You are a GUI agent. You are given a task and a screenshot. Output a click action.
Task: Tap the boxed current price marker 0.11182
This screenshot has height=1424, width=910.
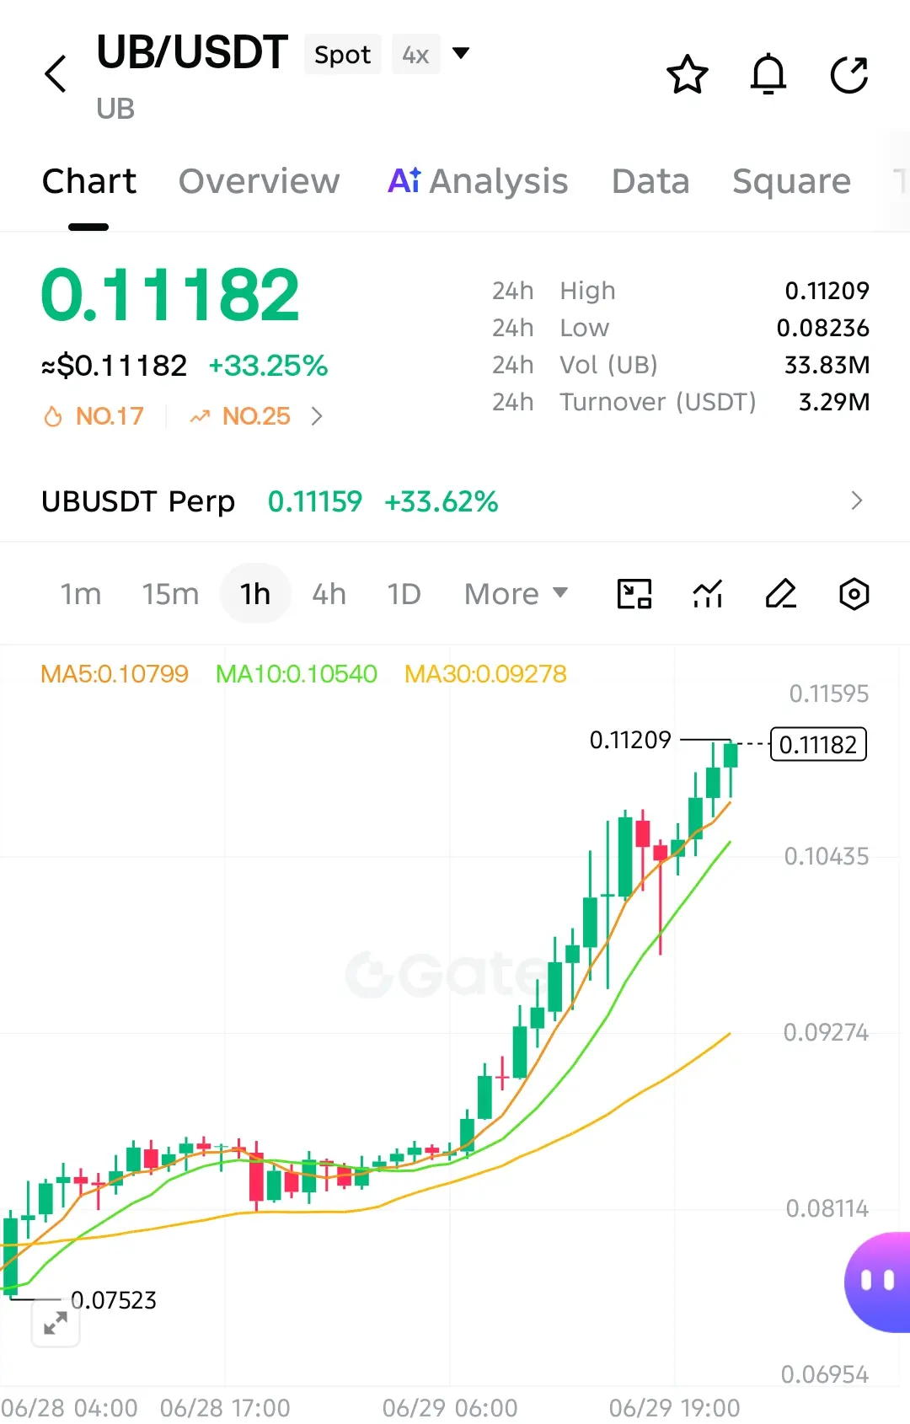tap(818, 744)
